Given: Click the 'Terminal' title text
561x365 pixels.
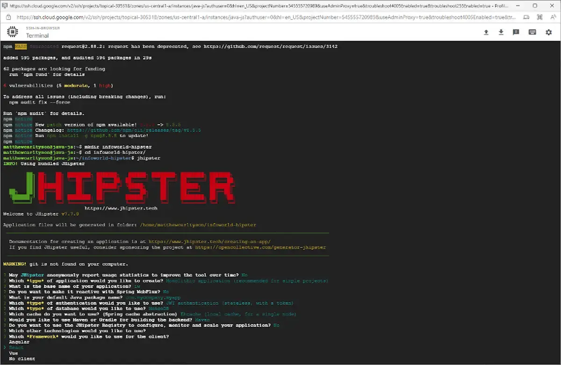Looking at the screenshot, I should (37, 35).
